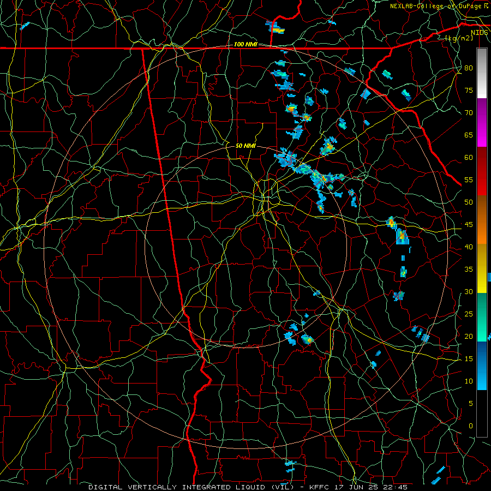Click the 70 value on the color scale
This screenshot has height=491, width=491.
[469, 113]
